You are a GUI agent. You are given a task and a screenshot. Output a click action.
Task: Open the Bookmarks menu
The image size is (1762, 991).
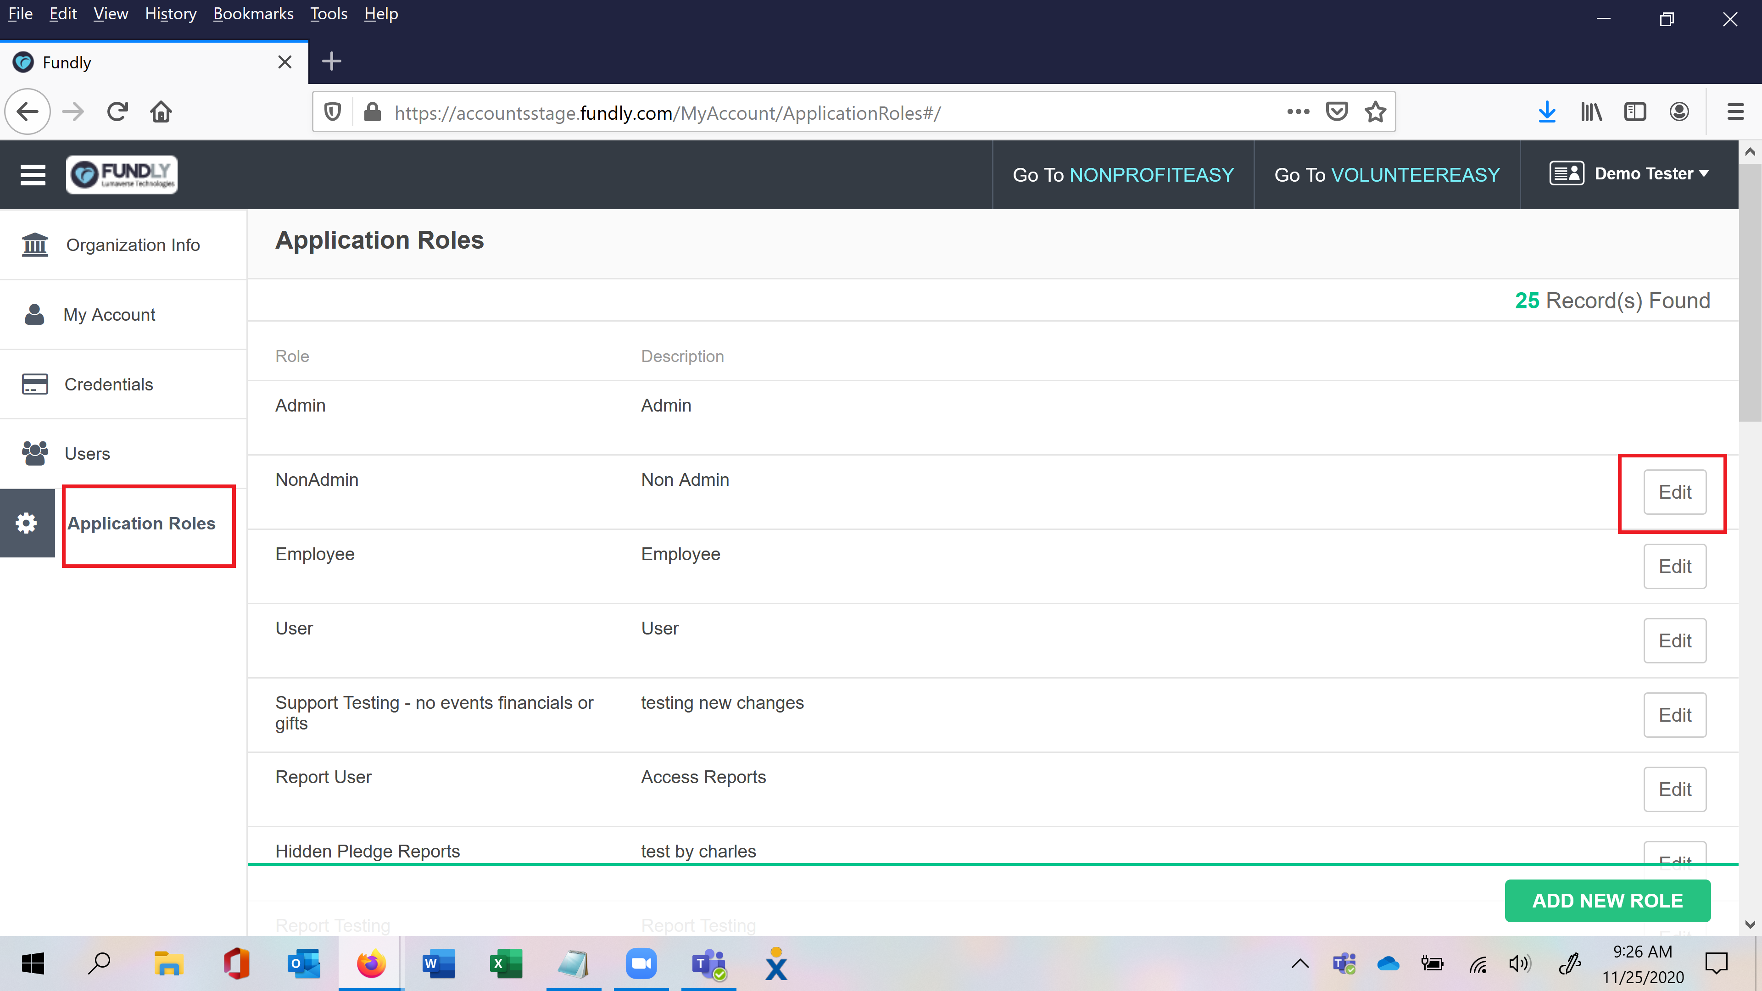pos(253,14)
